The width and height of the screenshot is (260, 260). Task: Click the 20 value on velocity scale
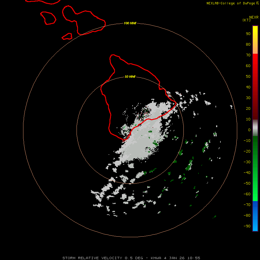pos(248,108)
